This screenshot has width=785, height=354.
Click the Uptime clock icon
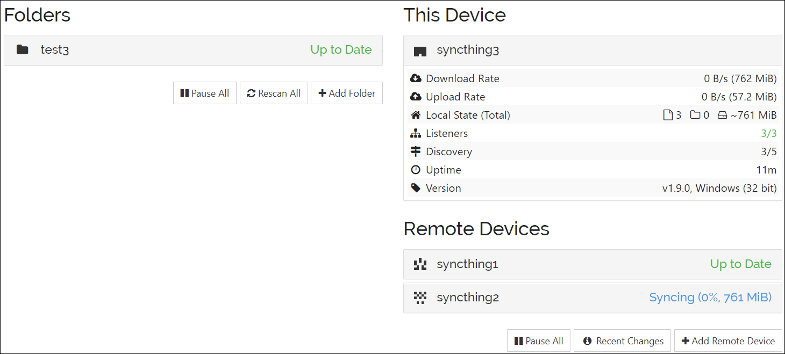[x=416, y=169]
